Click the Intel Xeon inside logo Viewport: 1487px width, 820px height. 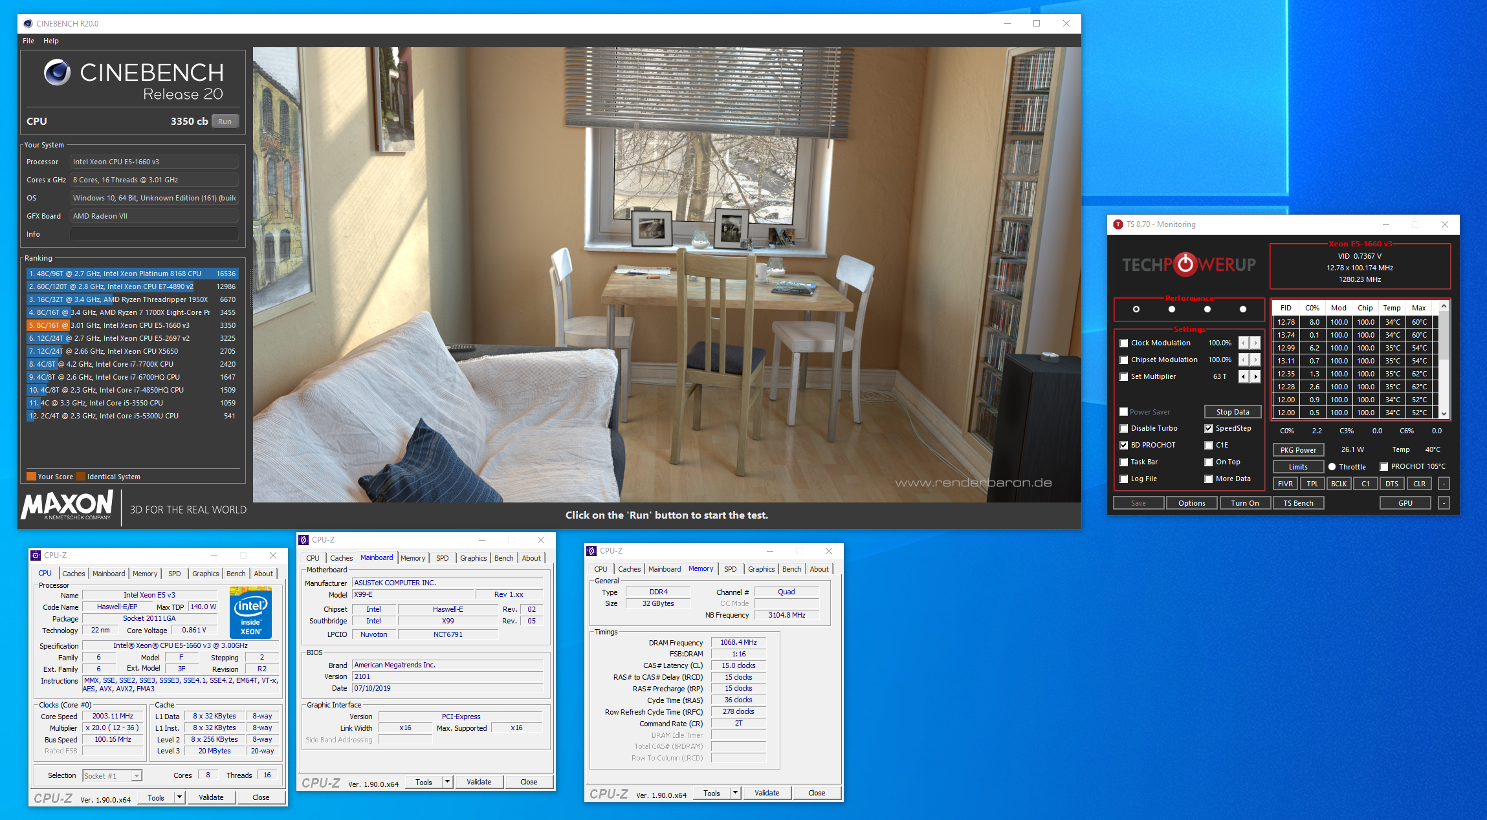point(250,612)
